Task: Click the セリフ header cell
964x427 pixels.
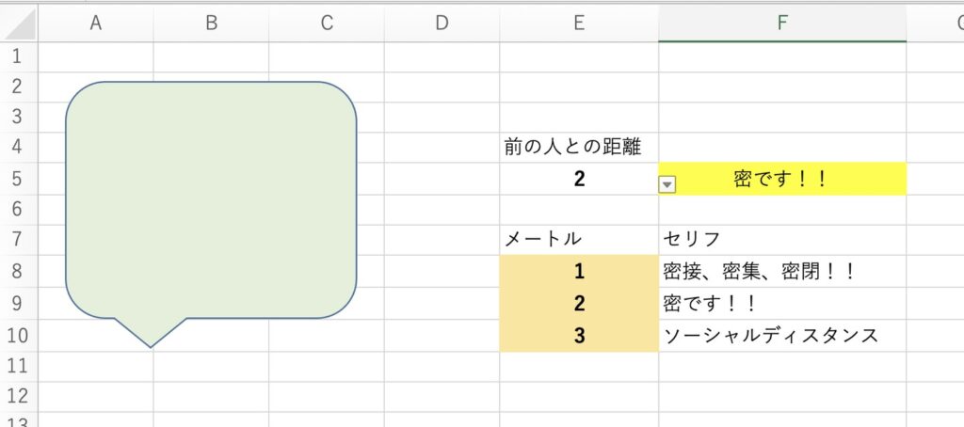Action: (782, 240)
